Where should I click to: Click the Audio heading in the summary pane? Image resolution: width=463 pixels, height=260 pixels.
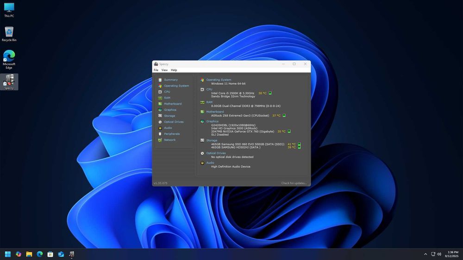[x=210, y=163]
